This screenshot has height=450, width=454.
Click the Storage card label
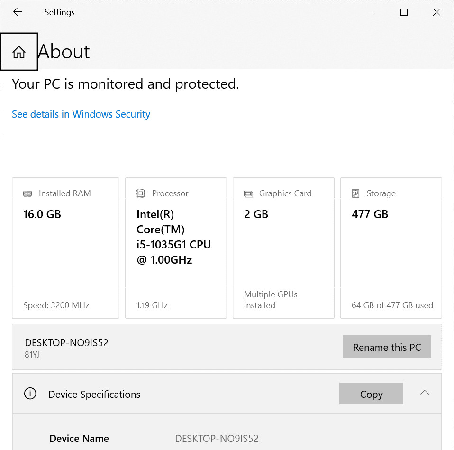tap(381, 193)
